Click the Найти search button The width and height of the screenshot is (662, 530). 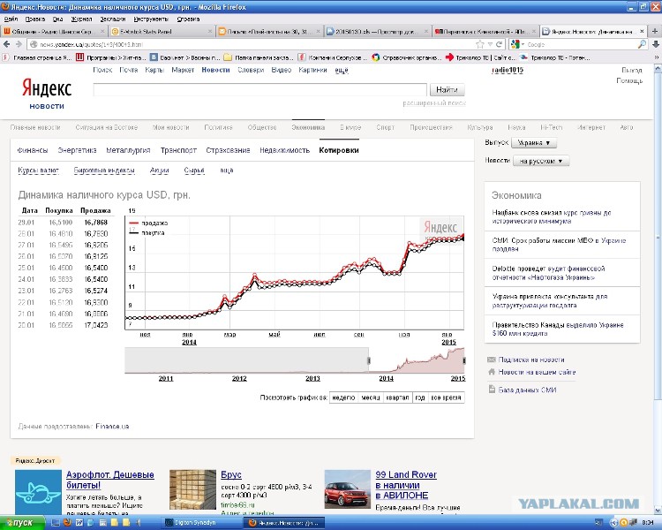pyautogui.click(x=448, y=89)
